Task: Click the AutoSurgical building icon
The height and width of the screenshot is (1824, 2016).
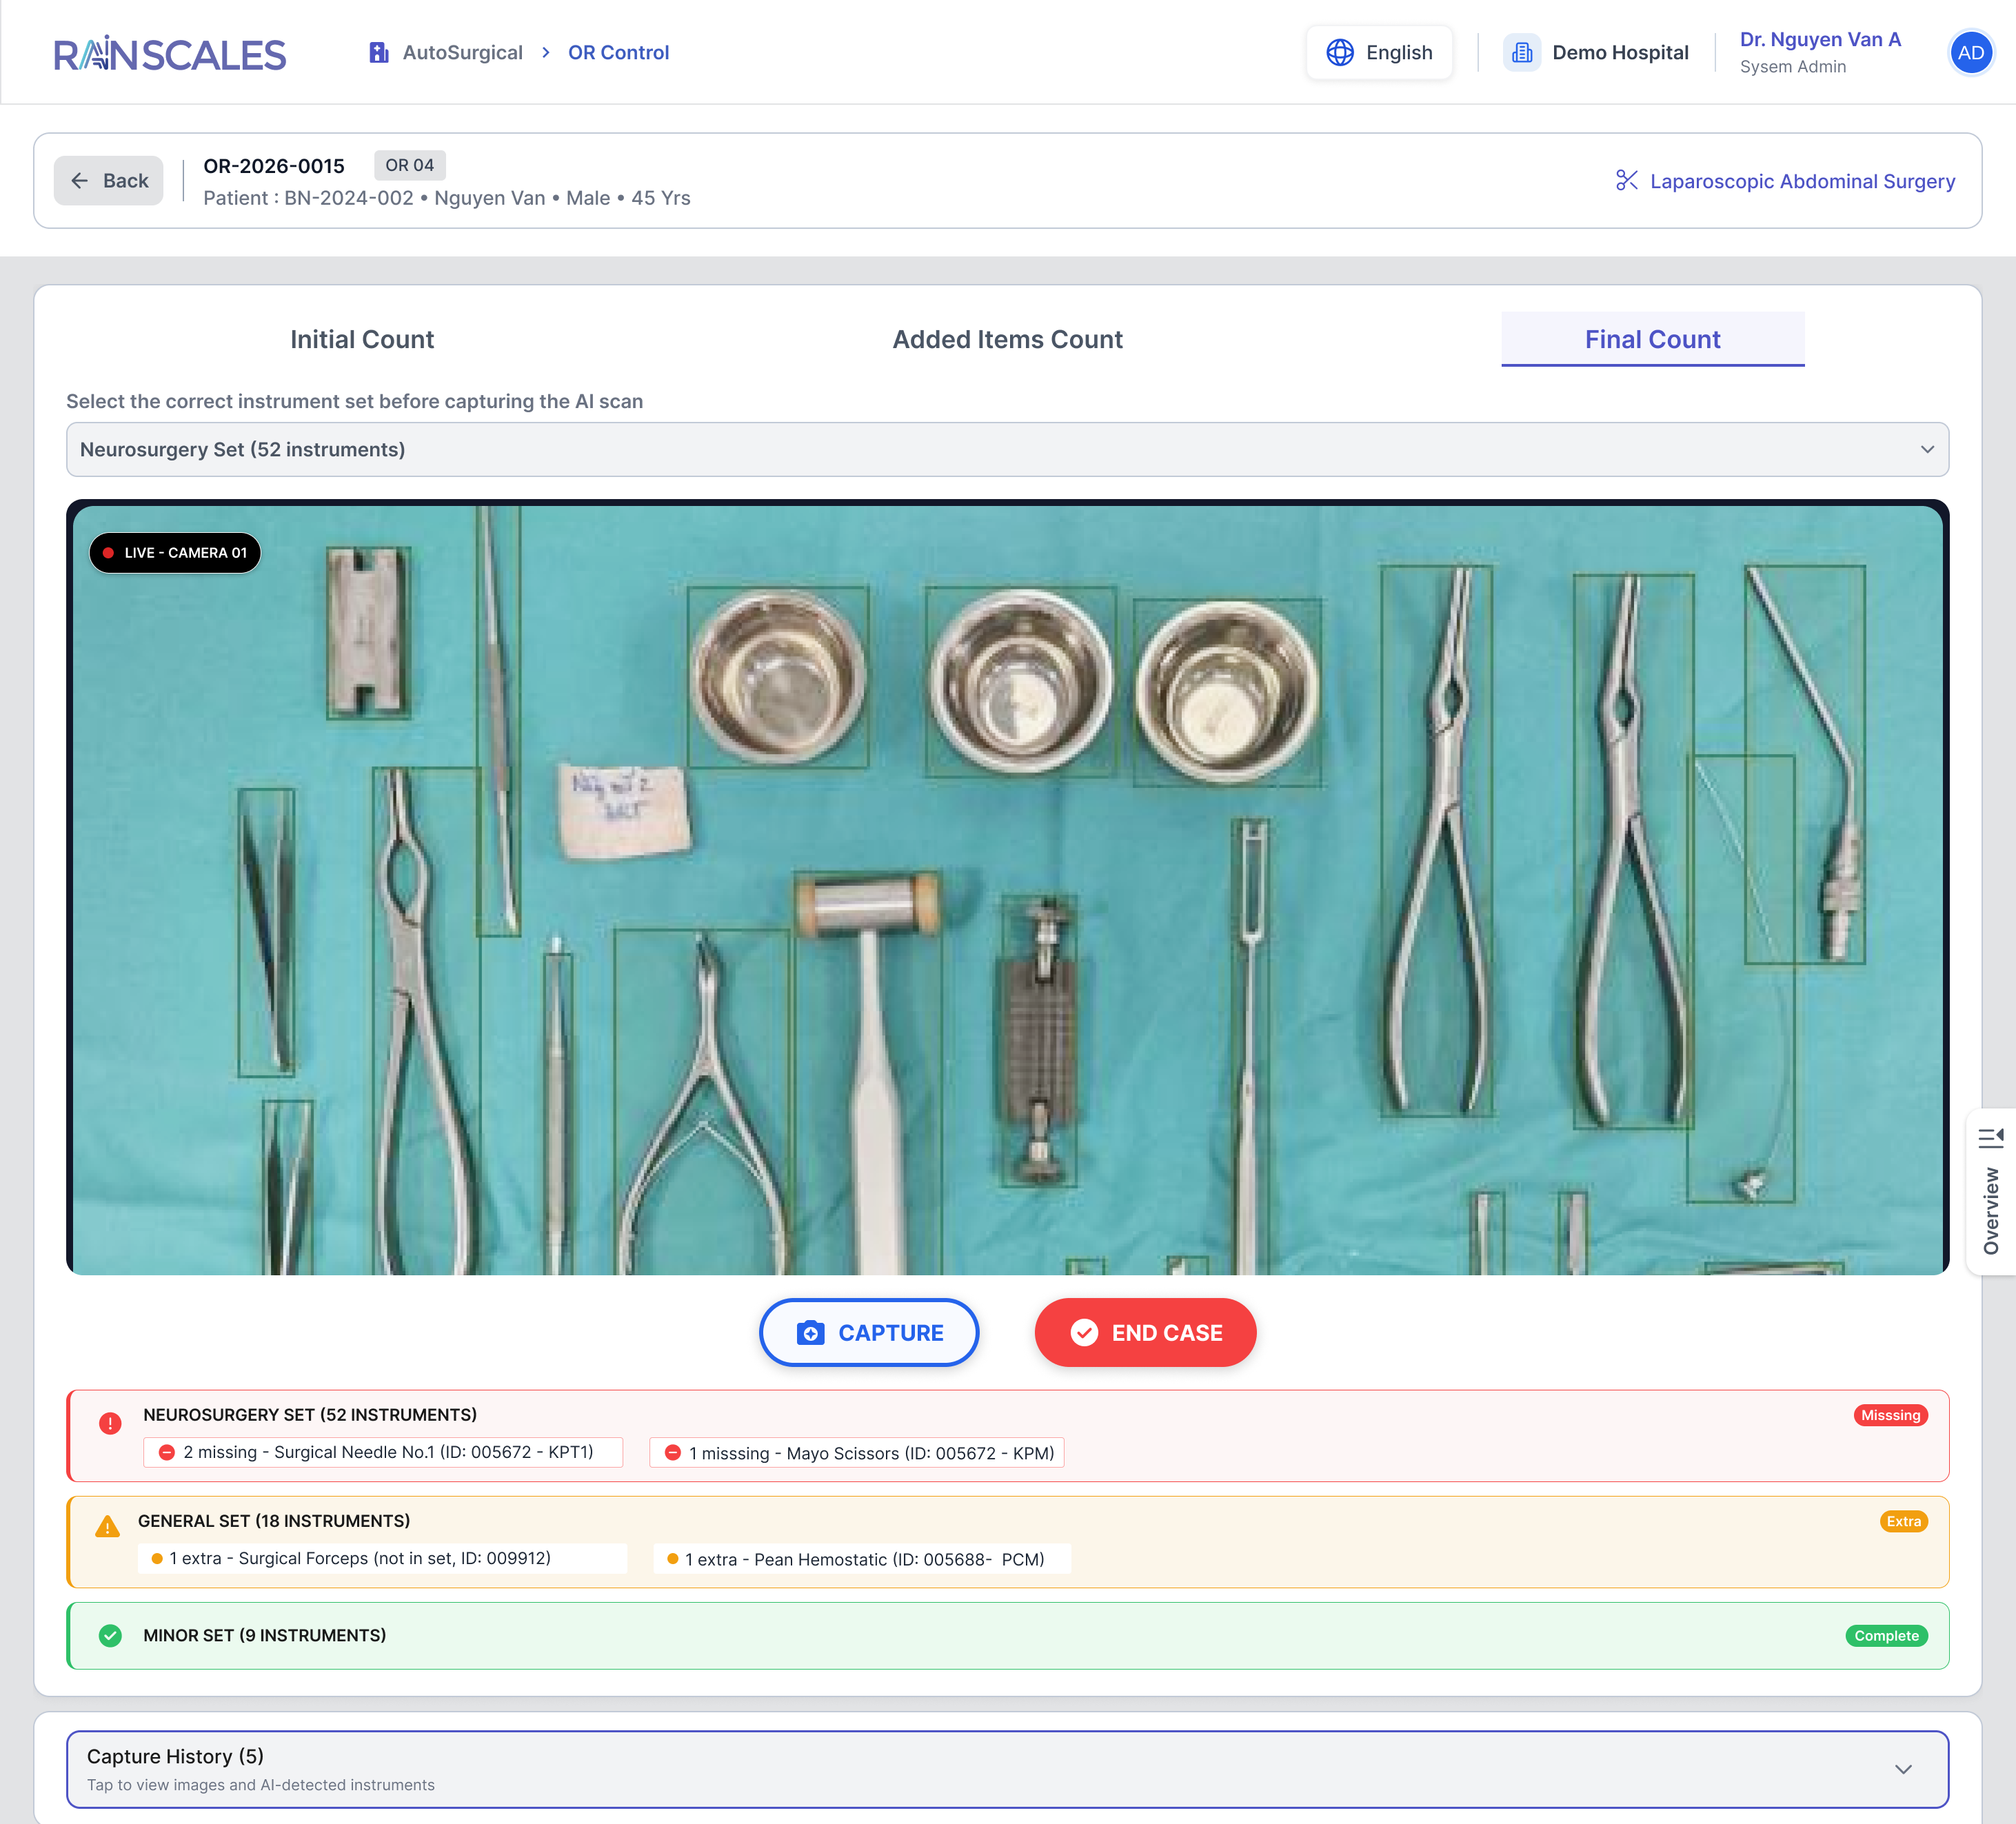Action: (x=378, y=52)
